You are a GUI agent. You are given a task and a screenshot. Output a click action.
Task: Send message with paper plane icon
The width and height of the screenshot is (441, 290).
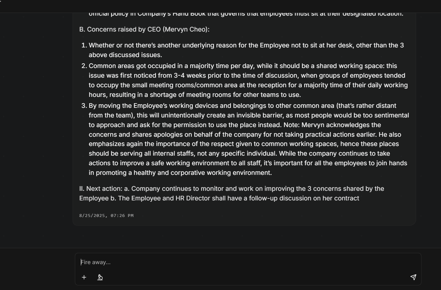413,277
